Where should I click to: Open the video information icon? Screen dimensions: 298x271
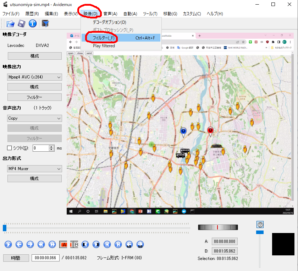pos(33,24)
